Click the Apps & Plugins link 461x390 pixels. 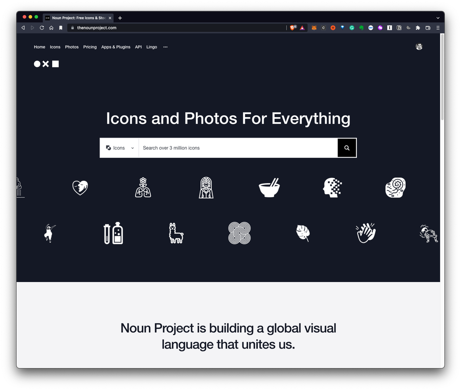(x=116, y=47)
